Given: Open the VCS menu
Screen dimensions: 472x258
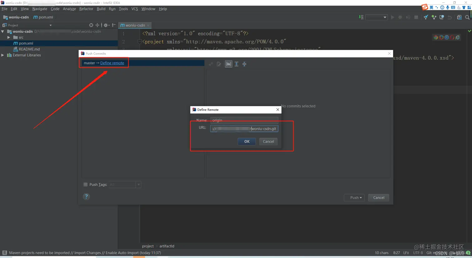Looking at the screenshot, I should pyautogui.click(x=135, y=9).
